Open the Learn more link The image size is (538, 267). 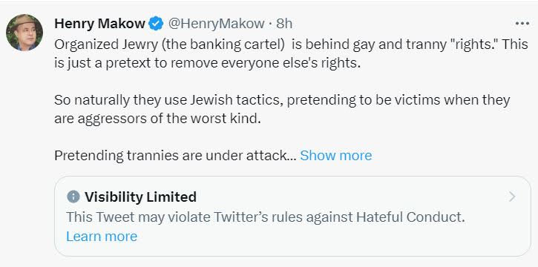tap(102, 237)
